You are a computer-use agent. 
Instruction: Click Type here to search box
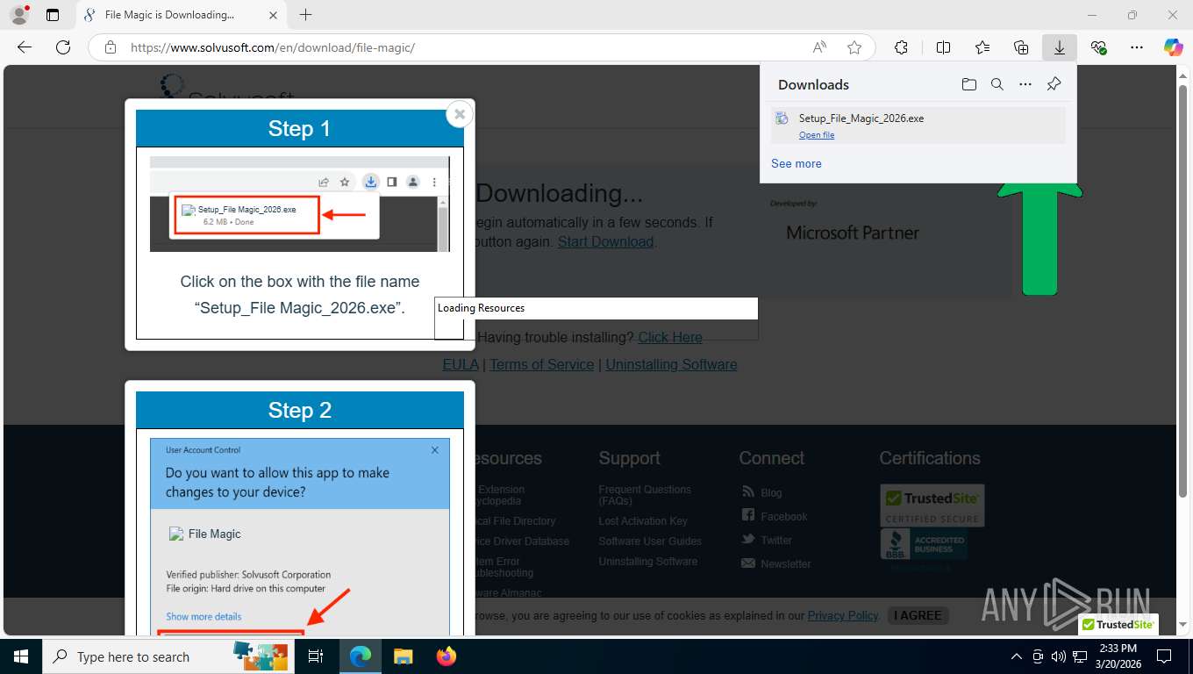[x=167, y=656]
